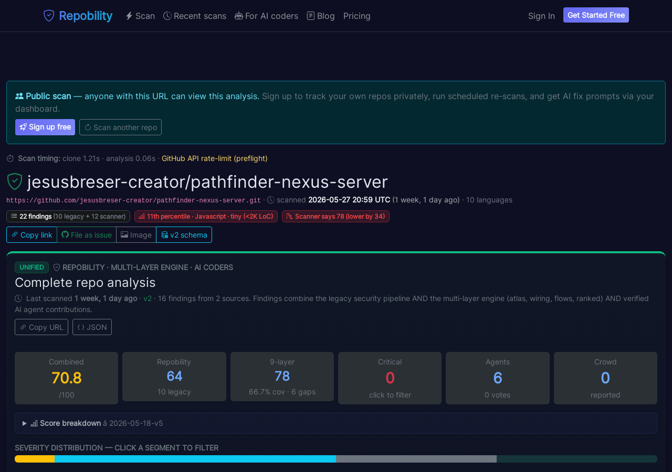The height and width of the screenshot is (472, 672).
Task: Click the Combined 70.8 score card
Action: click(66, 378)
